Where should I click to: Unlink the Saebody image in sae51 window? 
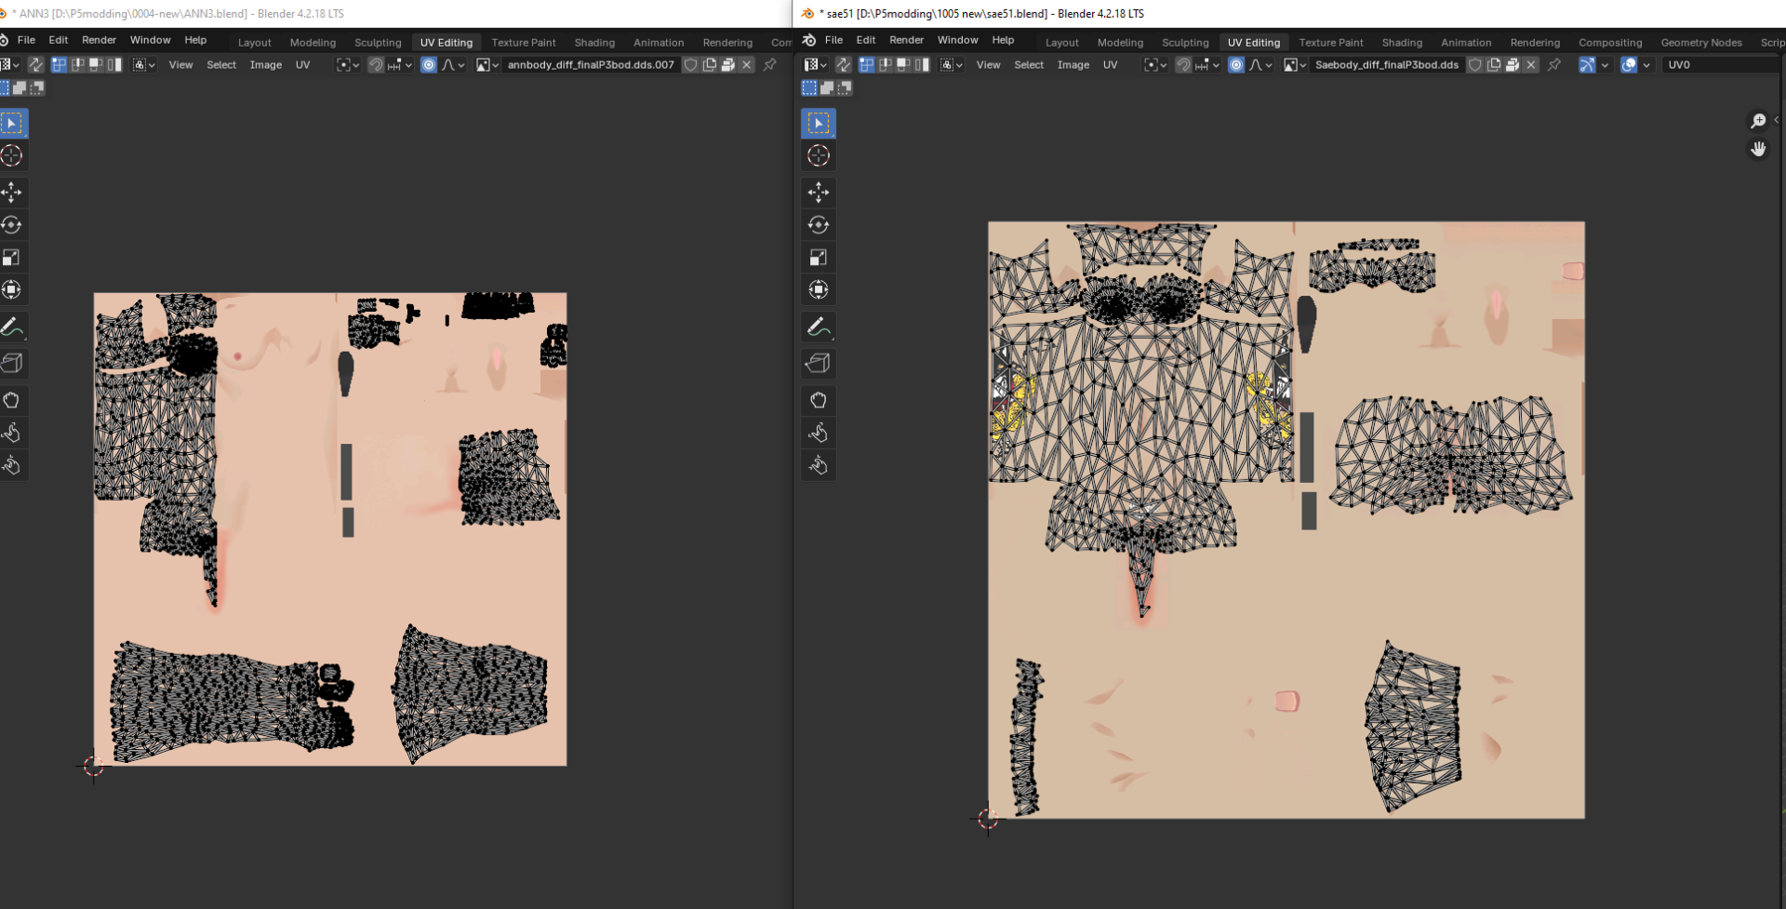pos(1531,65)
